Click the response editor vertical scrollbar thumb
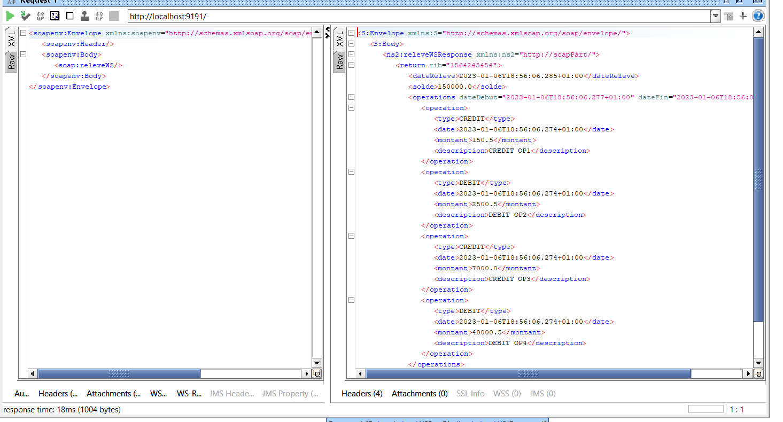The height and width of the screenshot is (422, 783). point(758,179)
